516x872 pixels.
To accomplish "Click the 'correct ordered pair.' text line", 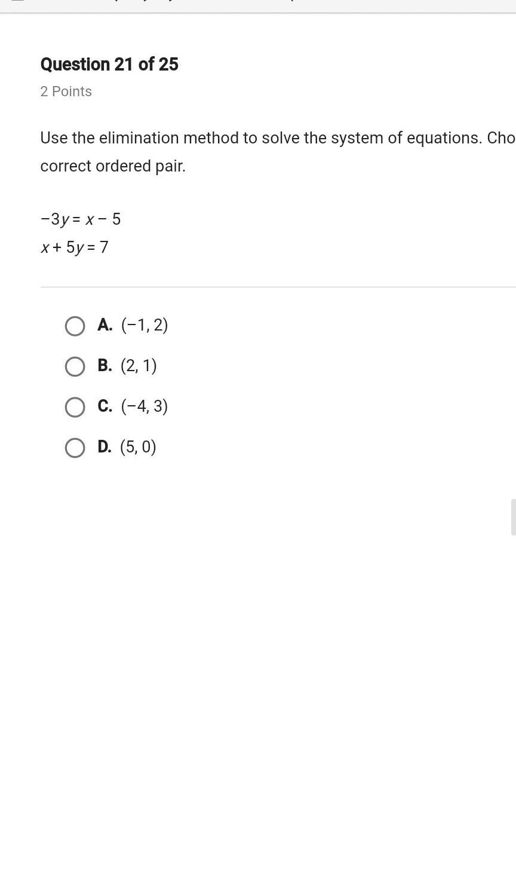I will 113,166.
